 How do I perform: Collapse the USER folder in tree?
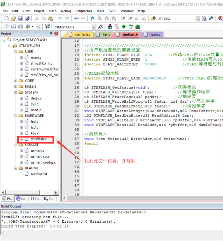point(16,52)
